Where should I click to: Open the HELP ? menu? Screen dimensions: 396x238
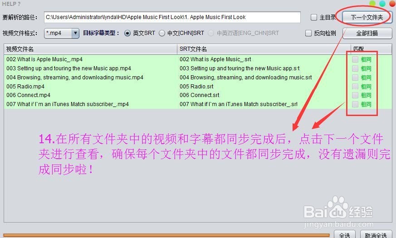11,4
